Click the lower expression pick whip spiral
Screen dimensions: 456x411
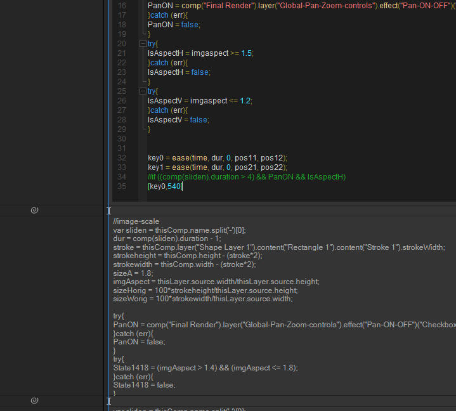(x=35, y=400)
